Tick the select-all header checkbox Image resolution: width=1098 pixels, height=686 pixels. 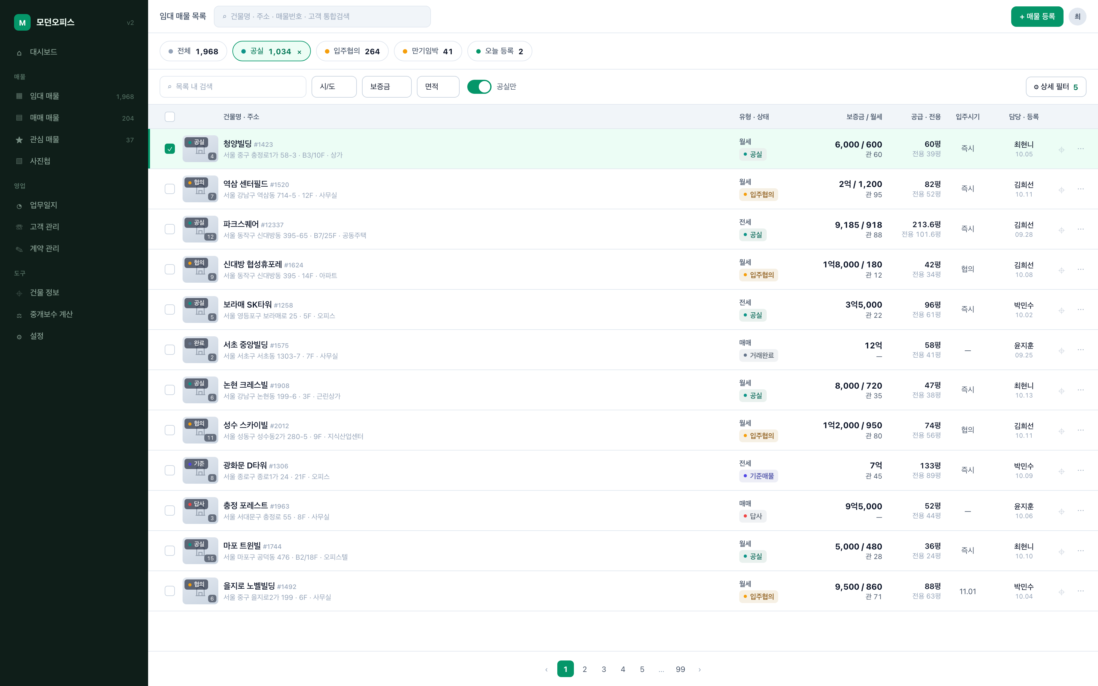tap(170, 116)
